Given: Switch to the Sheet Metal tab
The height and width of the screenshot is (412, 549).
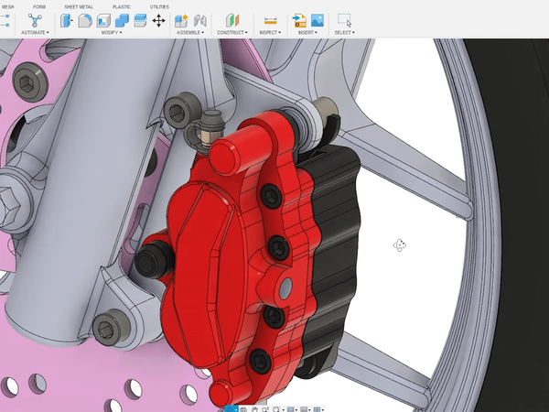Looking at the screenshot, I should point(78,6).
